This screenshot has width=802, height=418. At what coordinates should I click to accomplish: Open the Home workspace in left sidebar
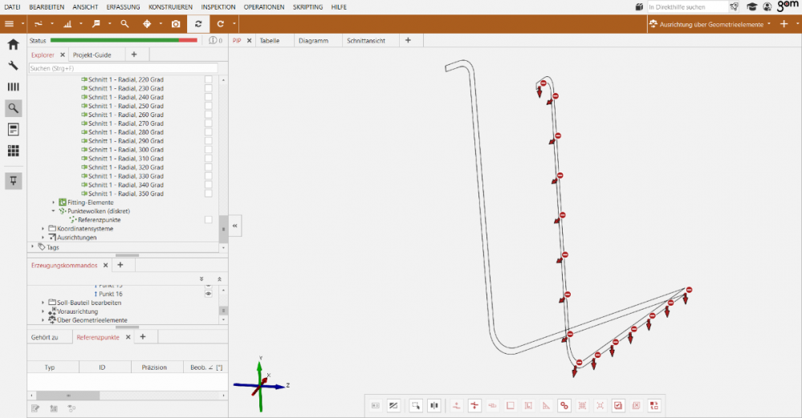coord(14,45)
